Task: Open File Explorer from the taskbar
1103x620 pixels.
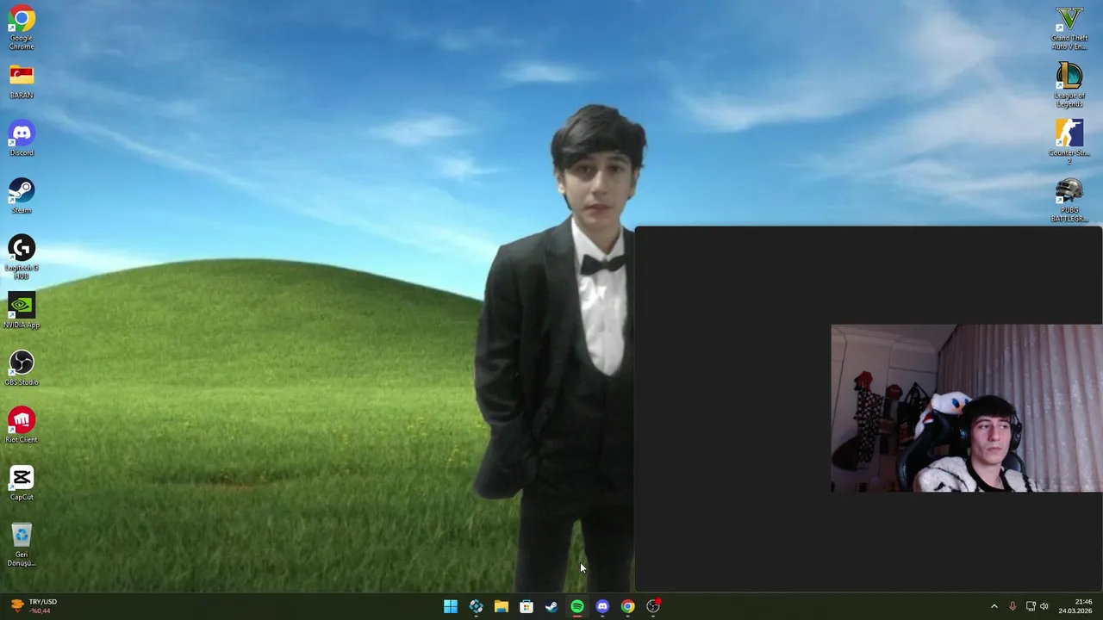Action: tap(501, 606)
